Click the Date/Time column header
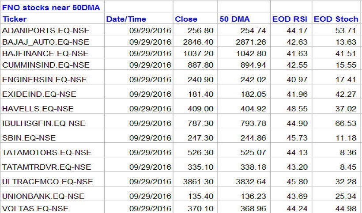362x213 pixels. (x=126, y=19)
